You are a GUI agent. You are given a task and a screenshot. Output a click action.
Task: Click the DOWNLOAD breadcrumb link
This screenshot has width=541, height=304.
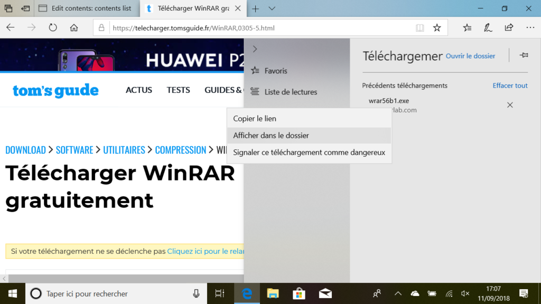[25, 150]
